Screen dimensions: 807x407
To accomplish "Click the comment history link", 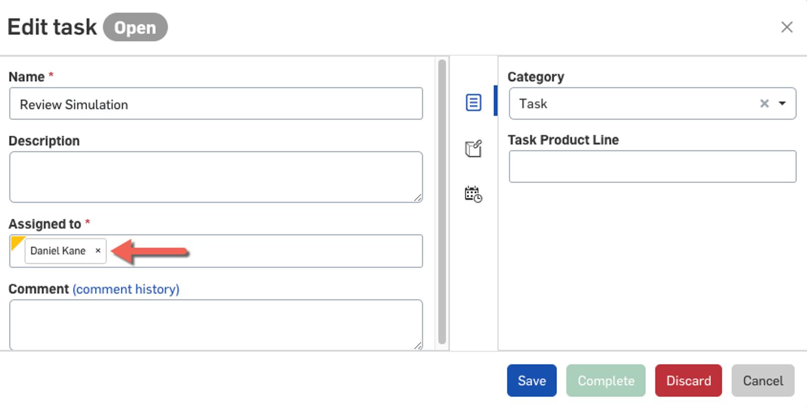I will [x=126, y=289].
